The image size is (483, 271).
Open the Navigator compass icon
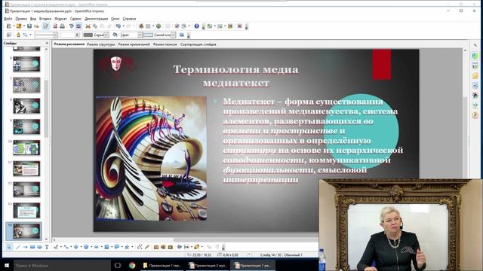pyautogui.click(x=177, y=26)
